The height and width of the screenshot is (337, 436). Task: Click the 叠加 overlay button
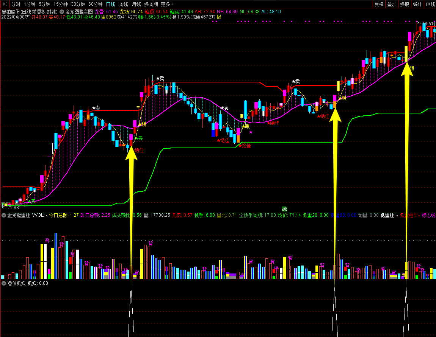click(x=392, y=4)
